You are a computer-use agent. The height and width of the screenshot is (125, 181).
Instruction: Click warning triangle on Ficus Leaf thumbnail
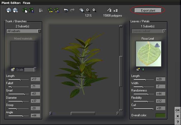(157, 45)
